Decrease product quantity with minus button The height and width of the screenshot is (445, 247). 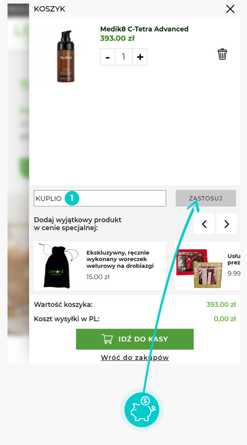click(x=107, y=57)
